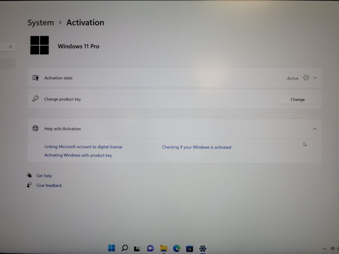
Task: Click the Windows 11 Pro edition text
Action: click(78, 46)
